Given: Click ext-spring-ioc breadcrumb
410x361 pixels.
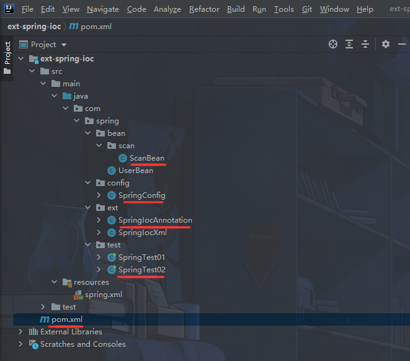Looking at the screenshot, I should click(x=34, y=27).
